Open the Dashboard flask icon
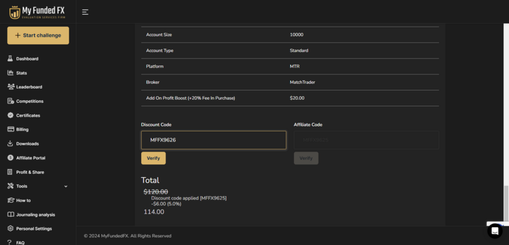The width and height of the screenshot is (509, 245). (x=10, y=58)
